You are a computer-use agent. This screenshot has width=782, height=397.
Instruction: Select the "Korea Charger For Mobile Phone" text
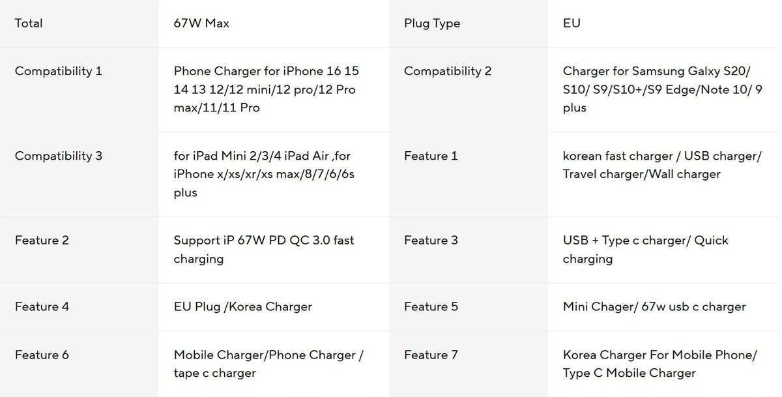coord(659,364)
